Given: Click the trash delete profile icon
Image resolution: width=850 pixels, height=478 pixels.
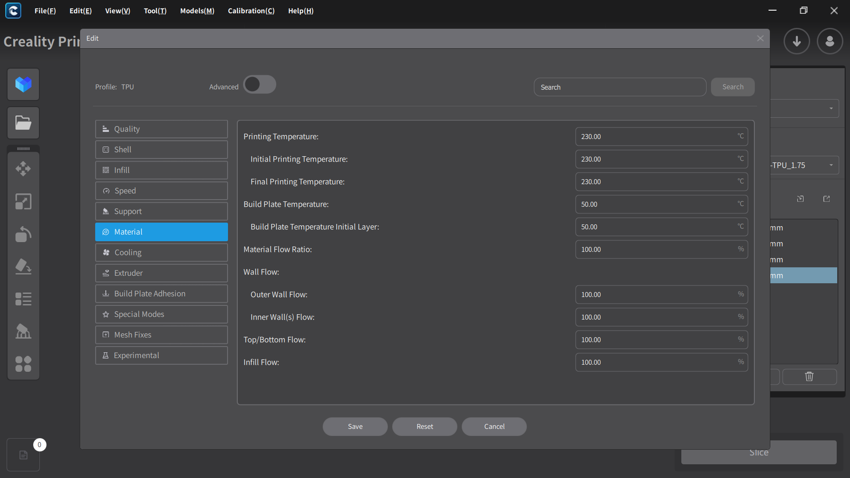Looking at the screenshot, I should pos(809,377).
